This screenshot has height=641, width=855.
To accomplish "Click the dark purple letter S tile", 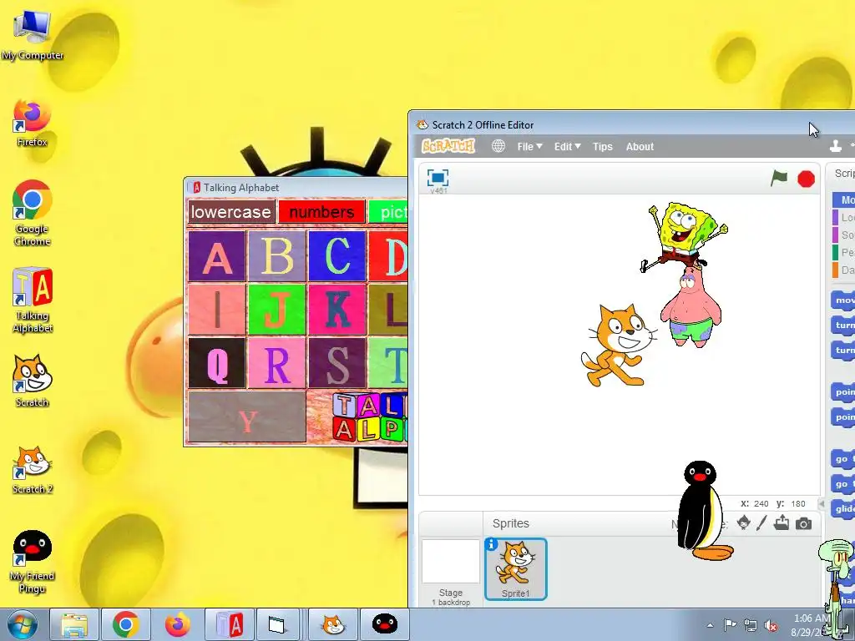I will [337, 363].
